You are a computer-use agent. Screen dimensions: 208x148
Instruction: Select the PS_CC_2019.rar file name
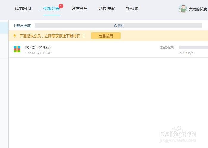(x=38, y=47)
